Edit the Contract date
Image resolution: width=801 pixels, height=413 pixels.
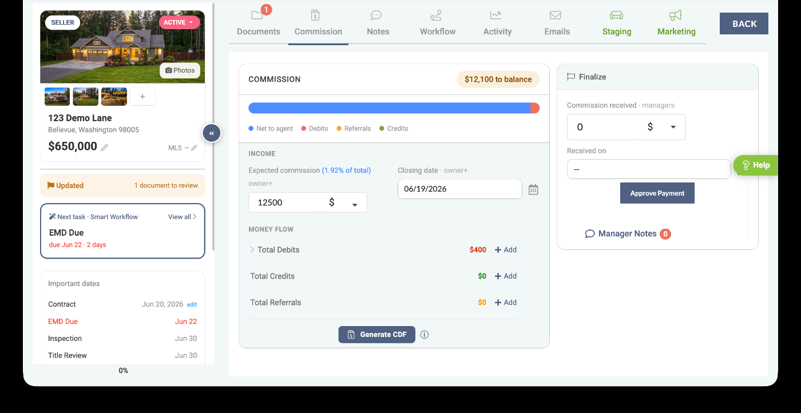coord(192,304)
